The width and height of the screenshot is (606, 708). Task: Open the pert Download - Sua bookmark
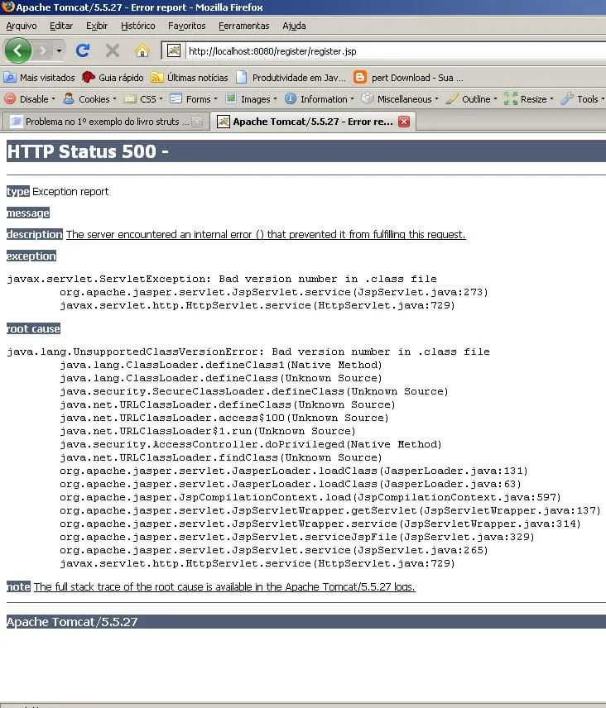[408, 78]
